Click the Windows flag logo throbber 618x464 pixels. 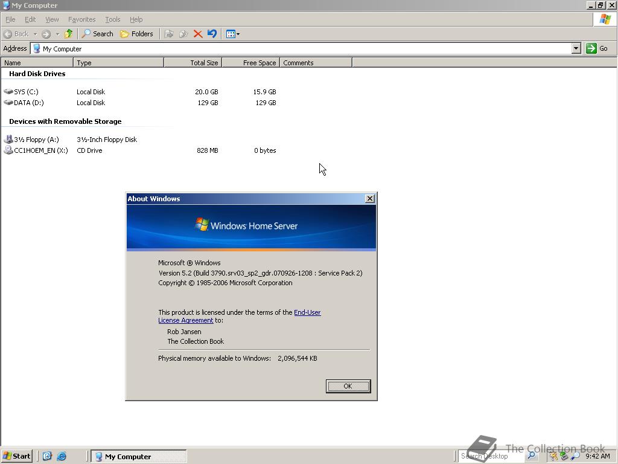(x=605, y=19)
